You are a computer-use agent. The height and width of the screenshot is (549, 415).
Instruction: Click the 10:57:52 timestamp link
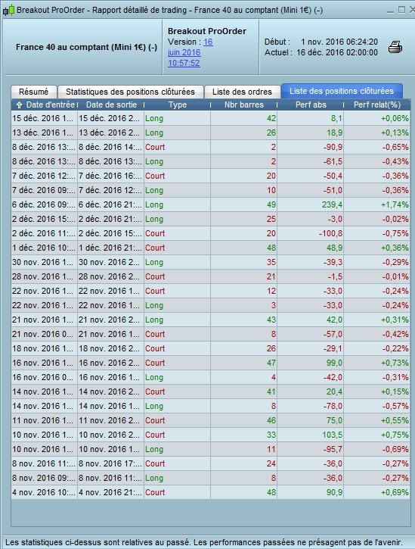(184, 63)
